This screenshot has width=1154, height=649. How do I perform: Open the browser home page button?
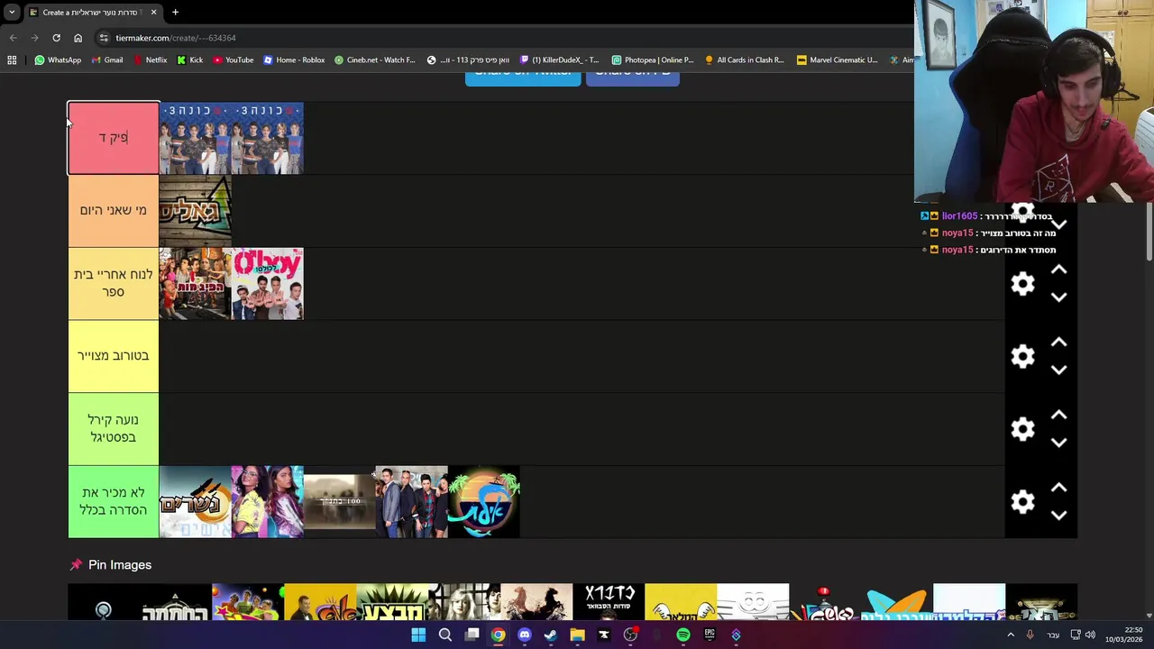[78, 38]
